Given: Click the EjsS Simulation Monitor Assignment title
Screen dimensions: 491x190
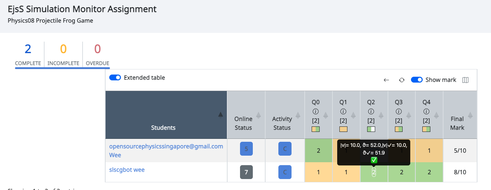Looking at the screenshot, I should 82,9.
